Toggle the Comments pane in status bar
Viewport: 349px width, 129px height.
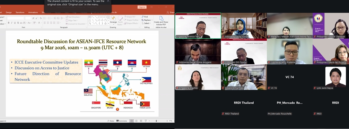[x=122, y=121]
